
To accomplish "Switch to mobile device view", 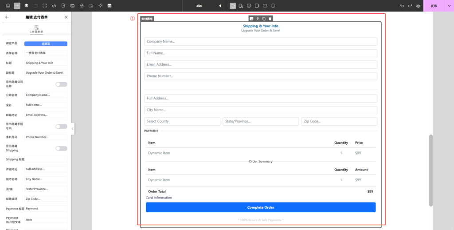I will click(x=273, y=6).
